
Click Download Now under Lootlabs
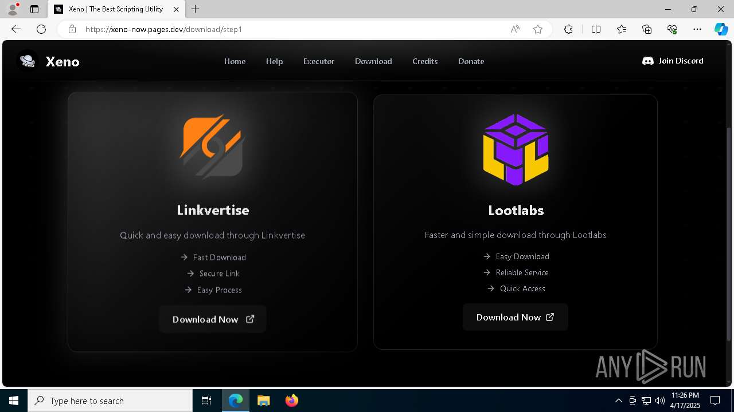515,317
